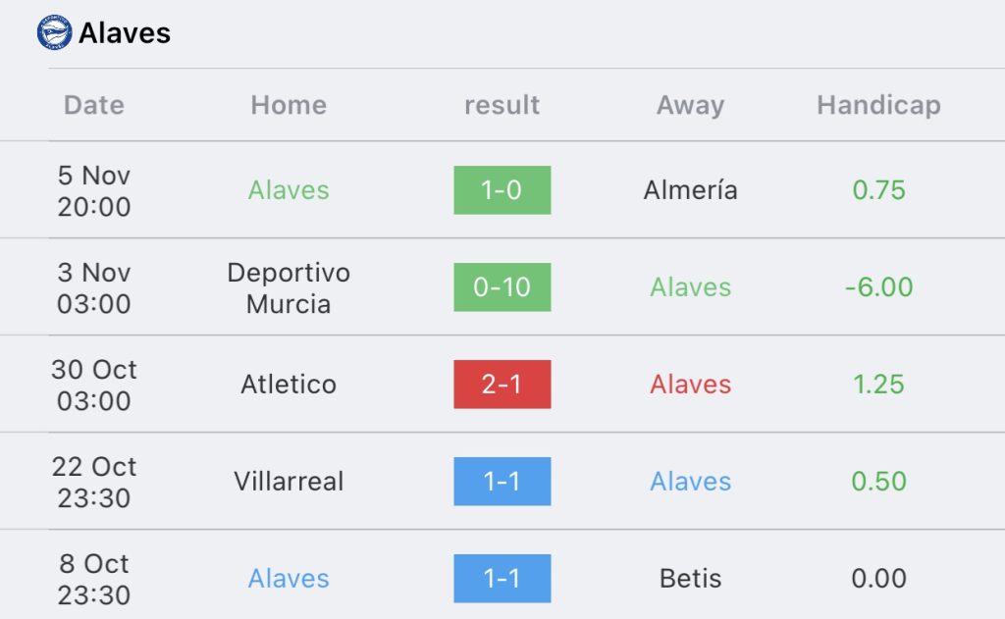Click the result column header
This screenshot has width=1005, height=619.
click(x=502, y=105)
